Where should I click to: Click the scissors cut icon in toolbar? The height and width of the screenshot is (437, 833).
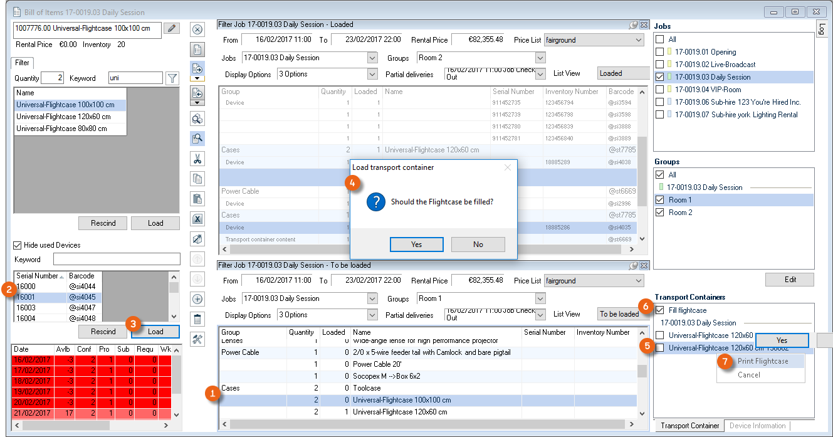[197, 159]
